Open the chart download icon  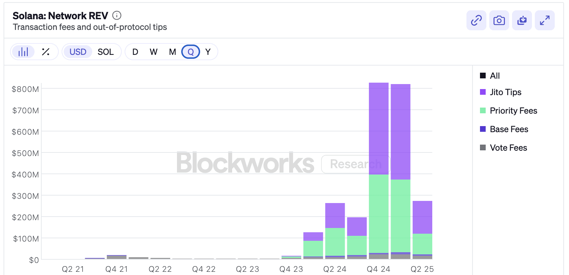[x=522, y=20]
